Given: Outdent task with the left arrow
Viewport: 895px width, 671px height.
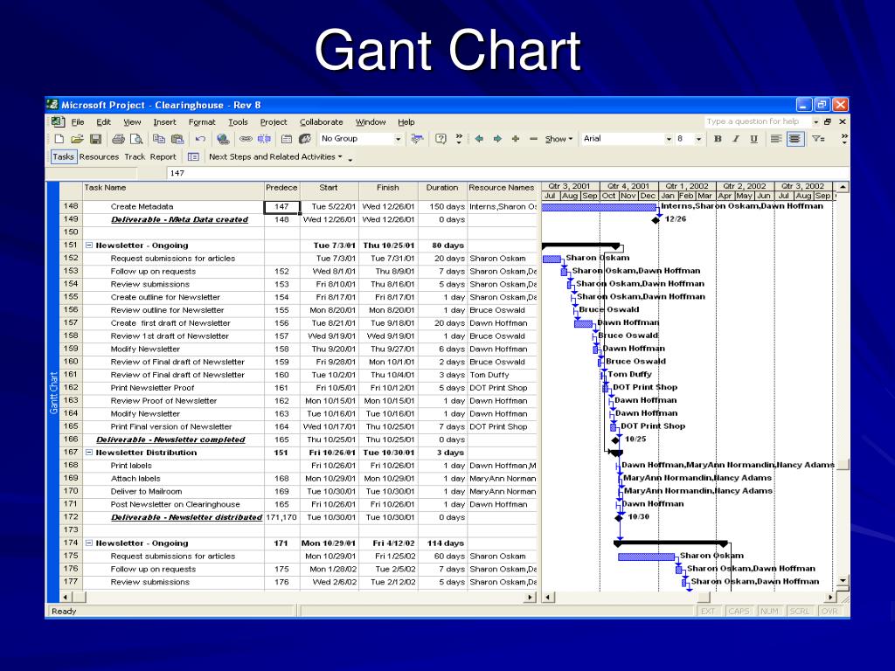Looking at the screenshot, I should 479,139.
